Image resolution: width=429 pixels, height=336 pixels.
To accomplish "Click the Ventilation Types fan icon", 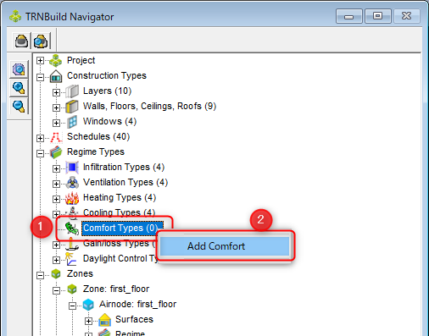I will [73, 183].
